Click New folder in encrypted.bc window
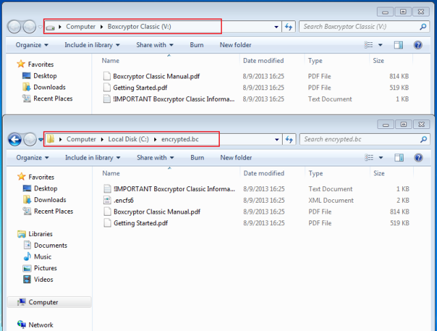The width and height of the screenshot is (437, 331). pos(236,158)
